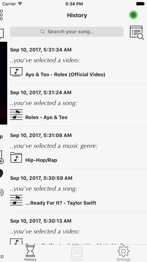Tap the dark video thumbnail on left edge
147x262 pixels.
click(x=3, y=83)
